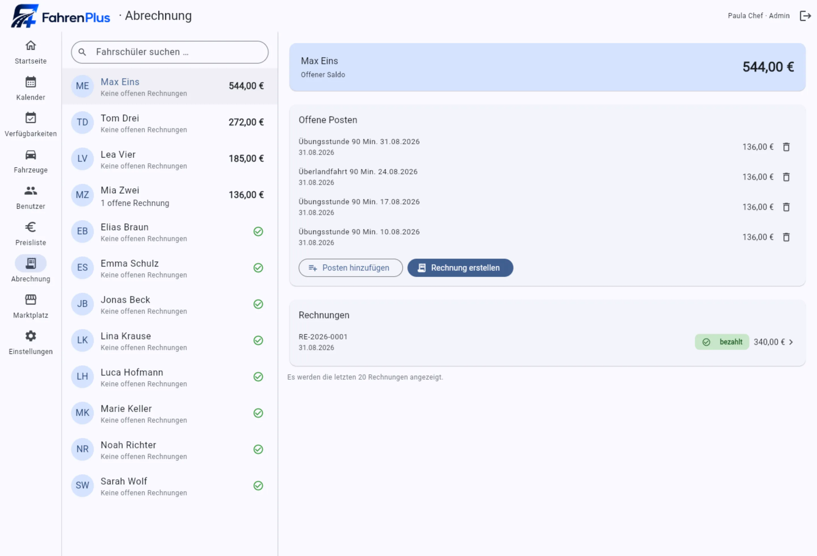This screenshot has width=817, height=556.
Task: Select student Lina Krause
Action: 170,340
